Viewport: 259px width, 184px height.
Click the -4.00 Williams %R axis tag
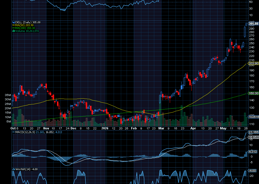(252, 171)
